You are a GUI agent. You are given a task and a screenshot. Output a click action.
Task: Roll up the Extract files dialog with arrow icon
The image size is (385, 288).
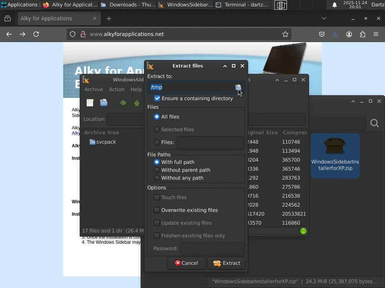(x=225, y=66)
